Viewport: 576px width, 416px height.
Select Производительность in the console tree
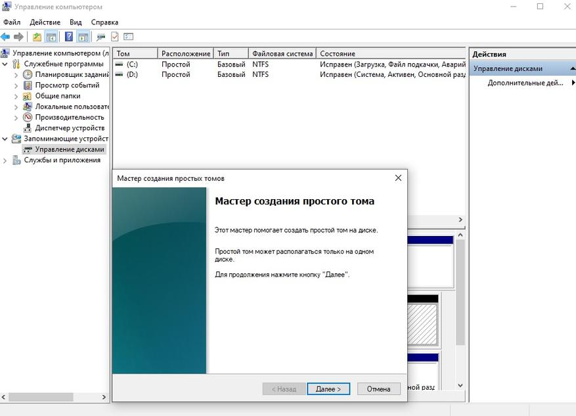pyautogui.click(x=70, y=117)
